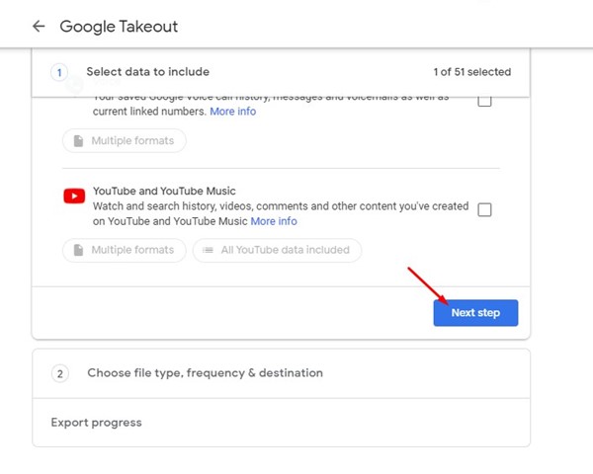593x474 pixels.
Task: Expand Choose file type, frequency & destination
Action: click(x=281, y=373)
